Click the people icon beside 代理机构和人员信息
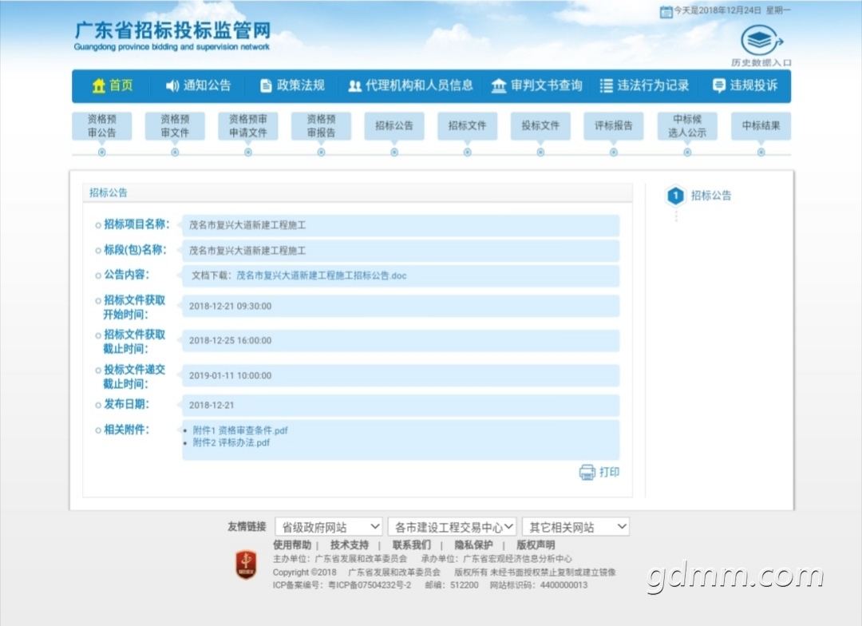This screenshot has width=862, height=626. click(x=354, y=85)
